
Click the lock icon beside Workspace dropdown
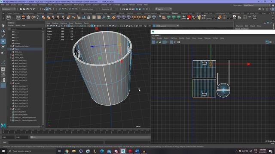point(273,5)
